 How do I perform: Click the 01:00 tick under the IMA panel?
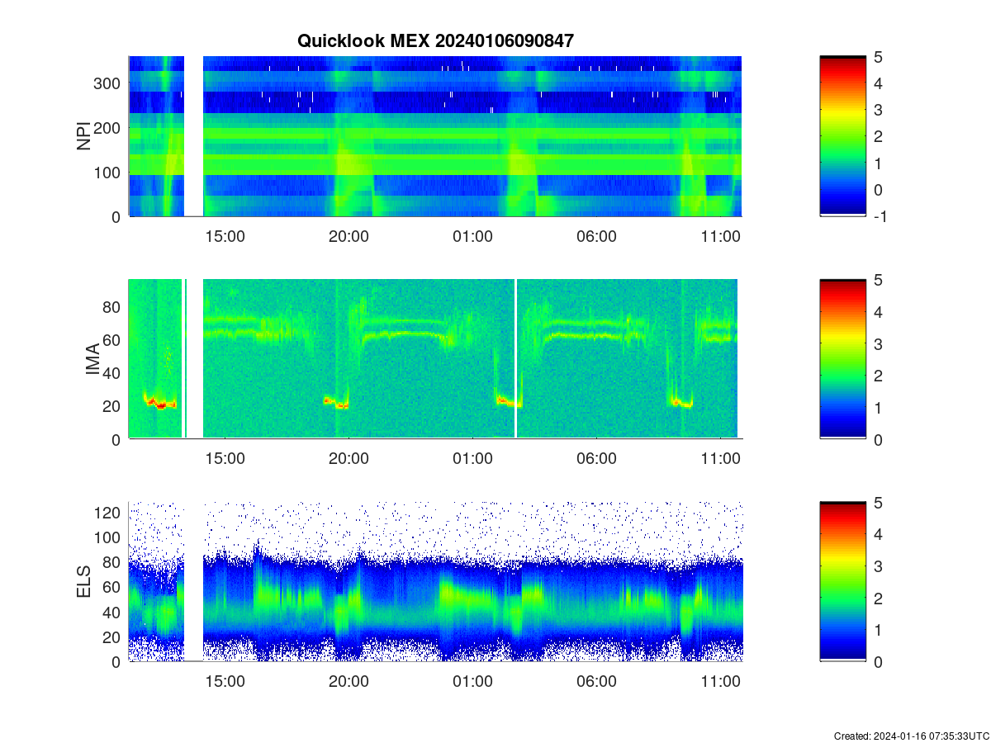click(472, 459)
